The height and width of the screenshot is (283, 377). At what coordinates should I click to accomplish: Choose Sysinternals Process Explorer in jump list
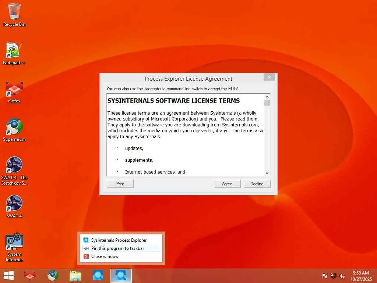pyautogui.click(x=121, y=240)
